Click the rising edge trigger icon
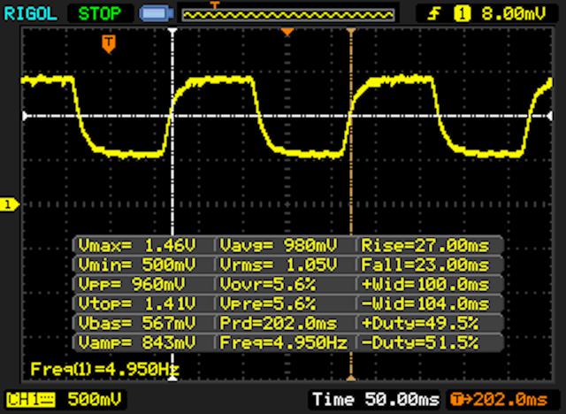 434,14
